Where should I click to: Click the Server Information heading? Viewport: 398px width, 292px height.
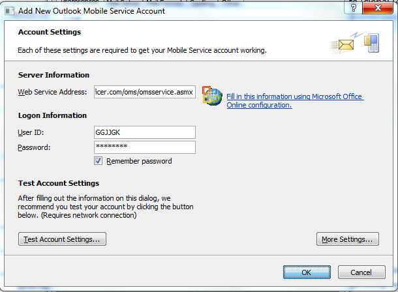click(54, 75)
